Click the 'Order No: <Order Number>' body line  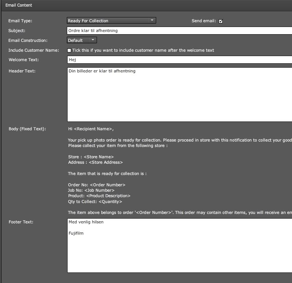coord(97,185)
